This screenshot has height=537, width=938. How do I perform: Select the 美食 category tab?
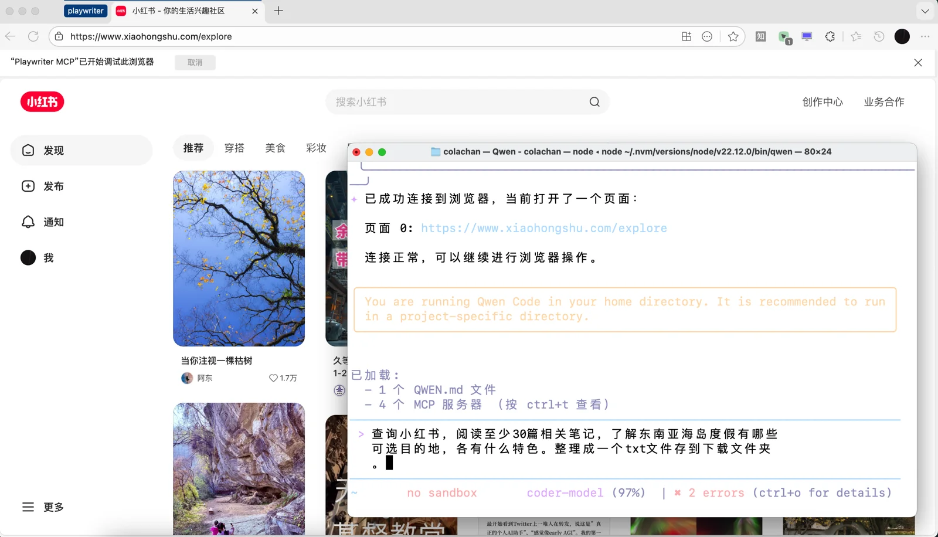click(275, 148)
